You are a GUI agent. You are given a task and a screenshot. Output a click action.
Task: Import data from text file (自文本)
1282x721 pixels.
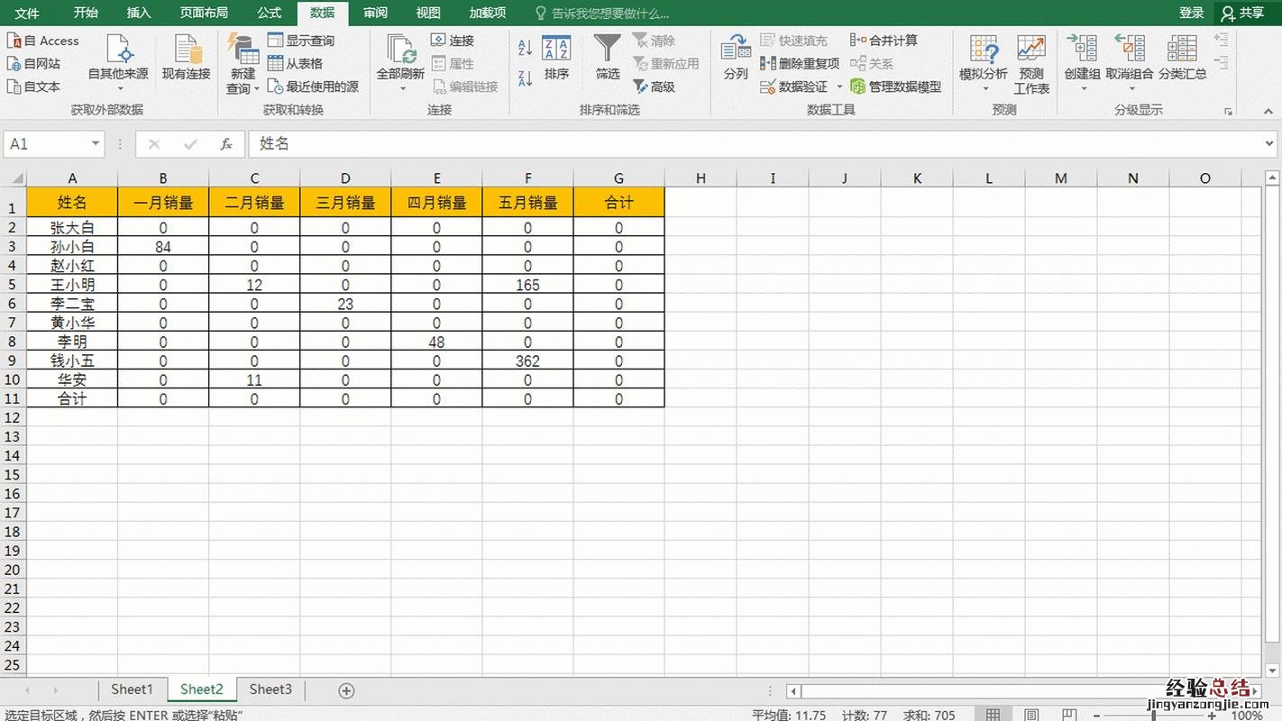[34, 87]
